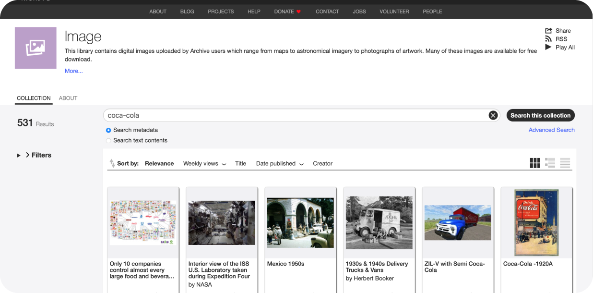Viewport: 593px width, 293px height.
Task: Click the purple Image collection icon
Action: [36, 48]
